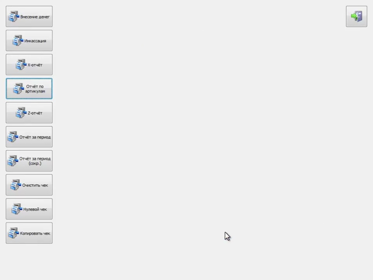Click register icon beside Нулевой чек
Image resolution: width=373 pixels, height=280 pixels.
(17, 209)
